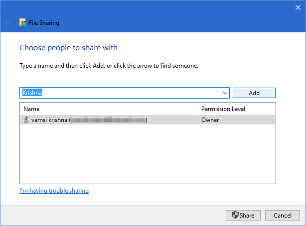
Task: Select the vamsi krishna name in list
Action: coord(49,120)
